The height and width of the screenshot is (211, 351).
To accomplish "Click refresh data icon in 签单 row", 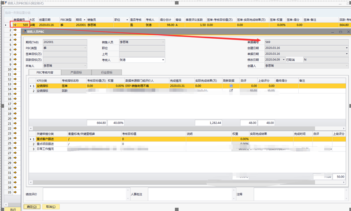I will click(x=231, y=86).
